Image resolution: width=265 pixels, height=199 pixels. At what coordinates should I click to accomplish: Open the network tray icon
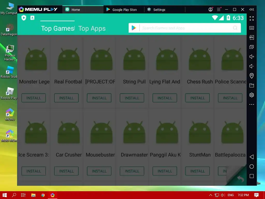[217, 195]
